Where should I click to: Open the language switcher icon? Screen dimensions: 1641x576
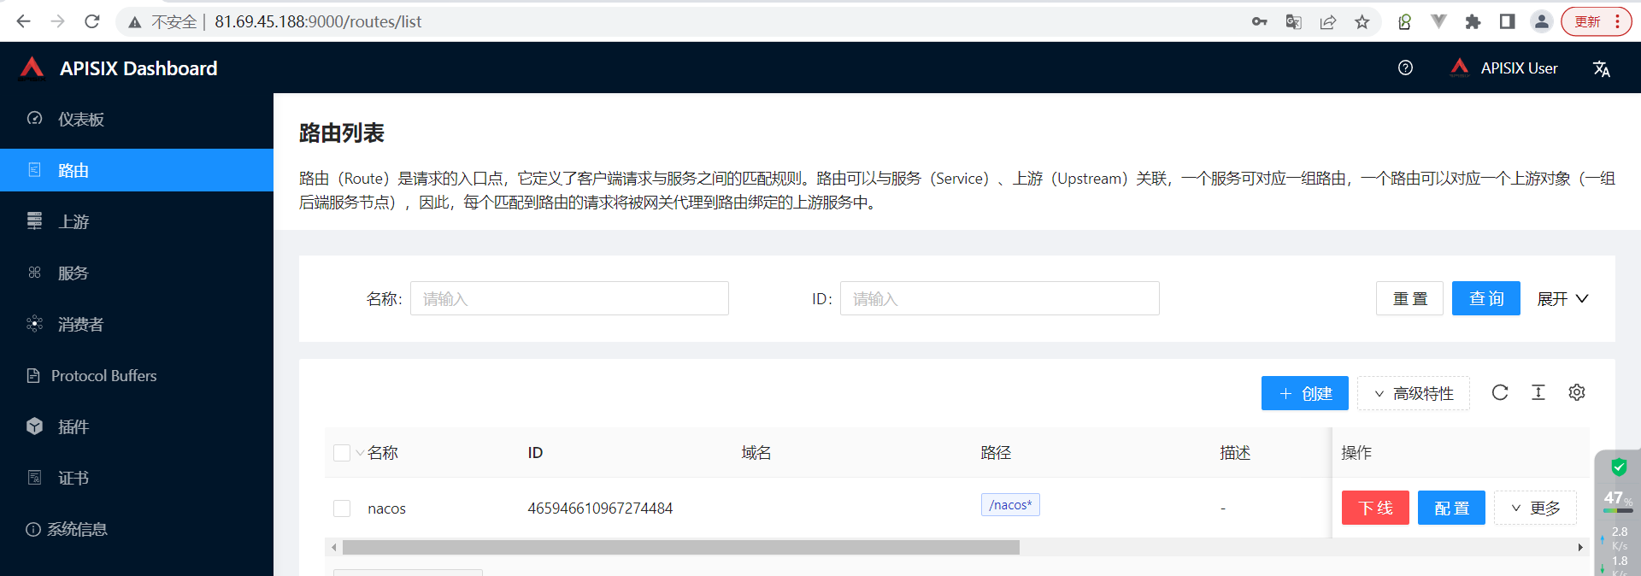pyautogui.click(x=1601, y=68)
